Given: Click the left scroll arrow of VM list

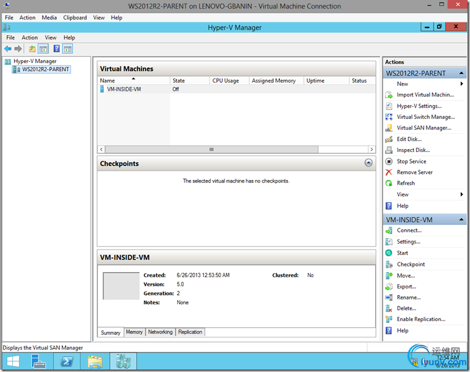Looking at the screenshot, I should [x=101, y=149].
